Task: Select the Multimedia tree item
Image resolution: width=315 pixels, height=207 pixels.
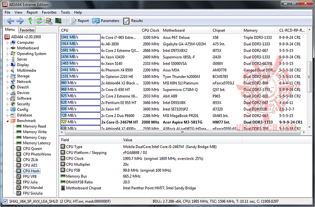Action: click(x=26, y=70)
